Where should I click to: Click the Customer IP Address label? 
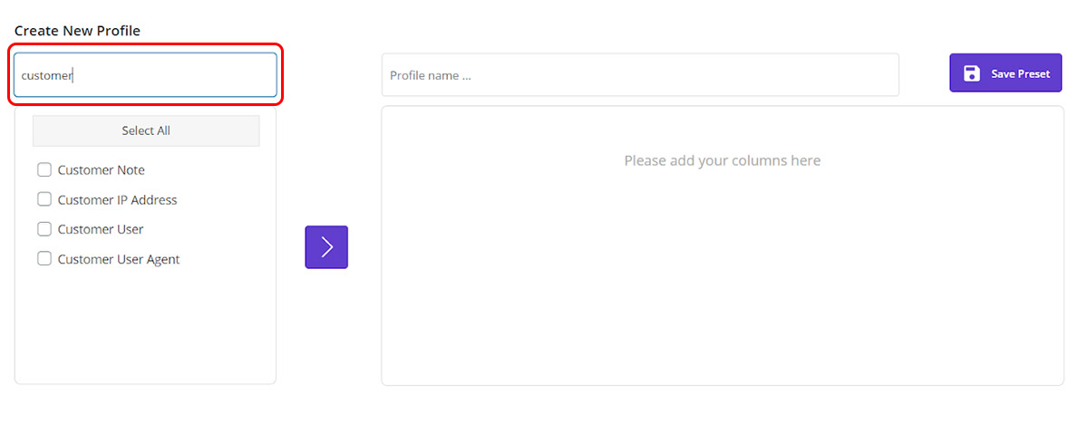pyautogui.click(x=117, y=200)
